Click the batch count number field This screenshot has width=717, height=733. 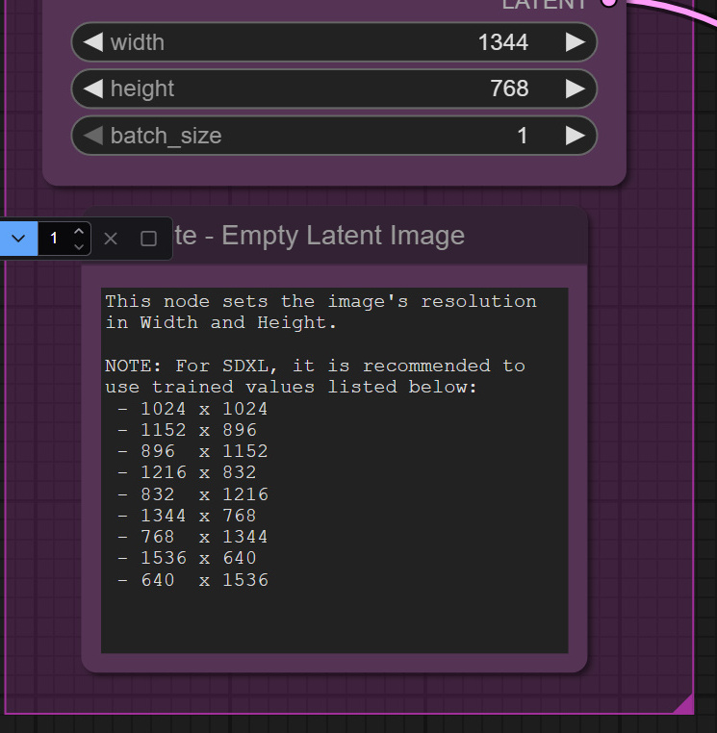(x=54, y=239)
